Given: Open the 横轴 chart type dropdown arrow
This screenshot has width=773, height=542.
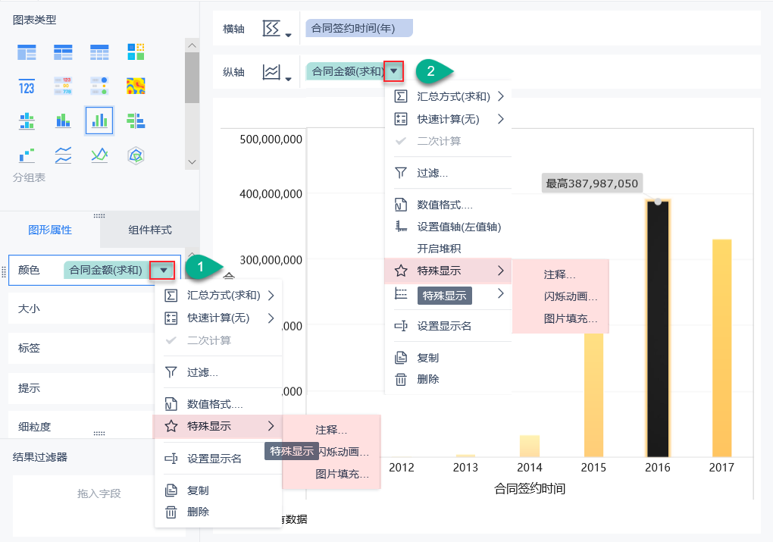Looking at the screenshot, I should coord(289,35).
